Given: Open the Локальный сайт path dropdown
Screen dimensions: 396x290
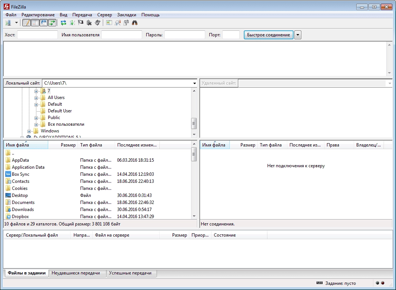Looking at the screenshot, I should (194, 83).
